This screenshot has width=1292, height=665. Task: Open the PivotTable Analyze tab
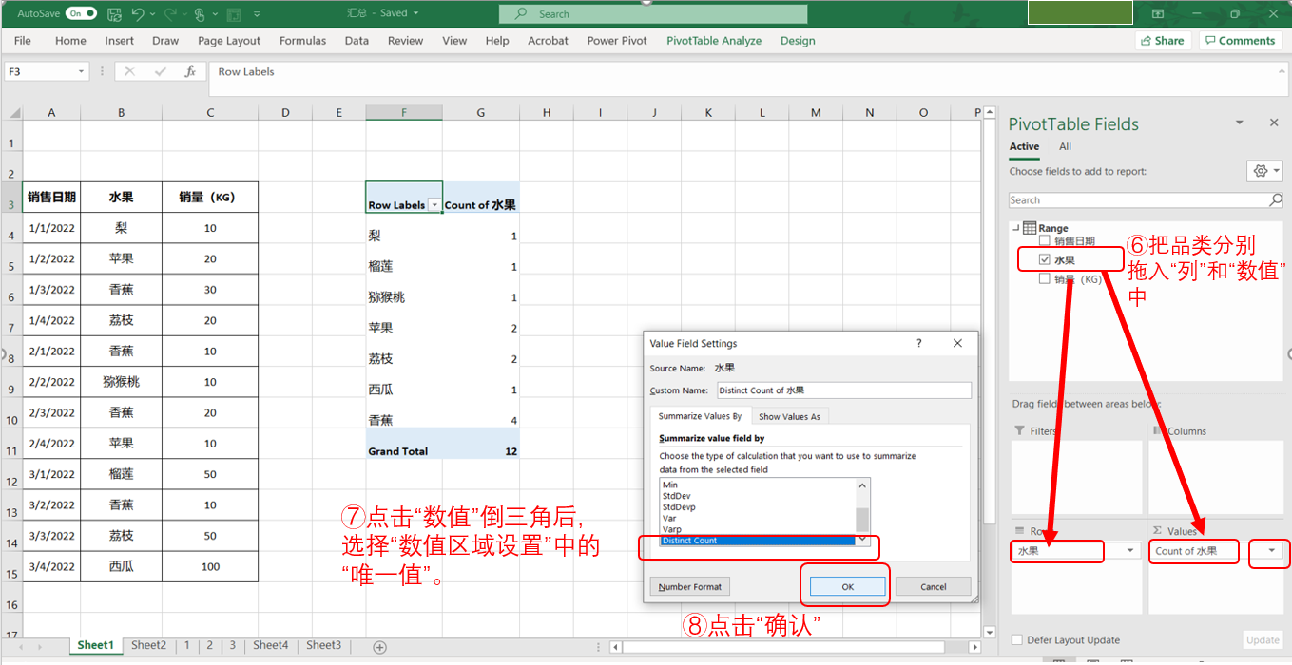point(714,41)
